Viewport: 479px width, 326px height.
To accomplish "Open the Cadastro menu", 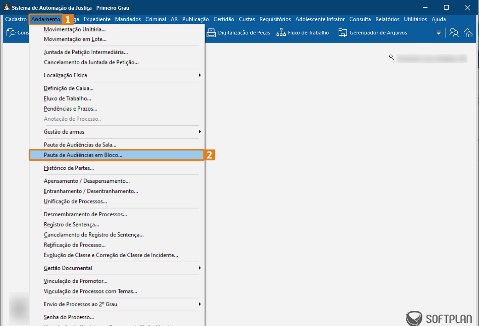I will click(16, 19).
